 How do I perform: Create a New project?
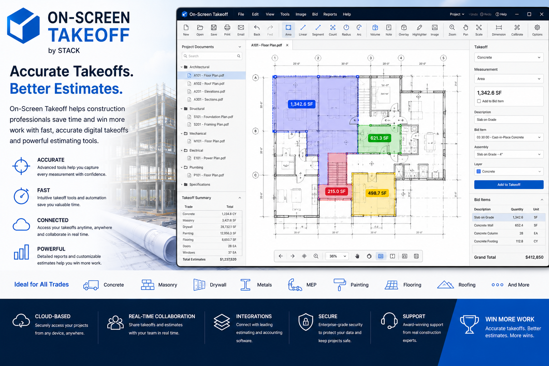[186, 30]
